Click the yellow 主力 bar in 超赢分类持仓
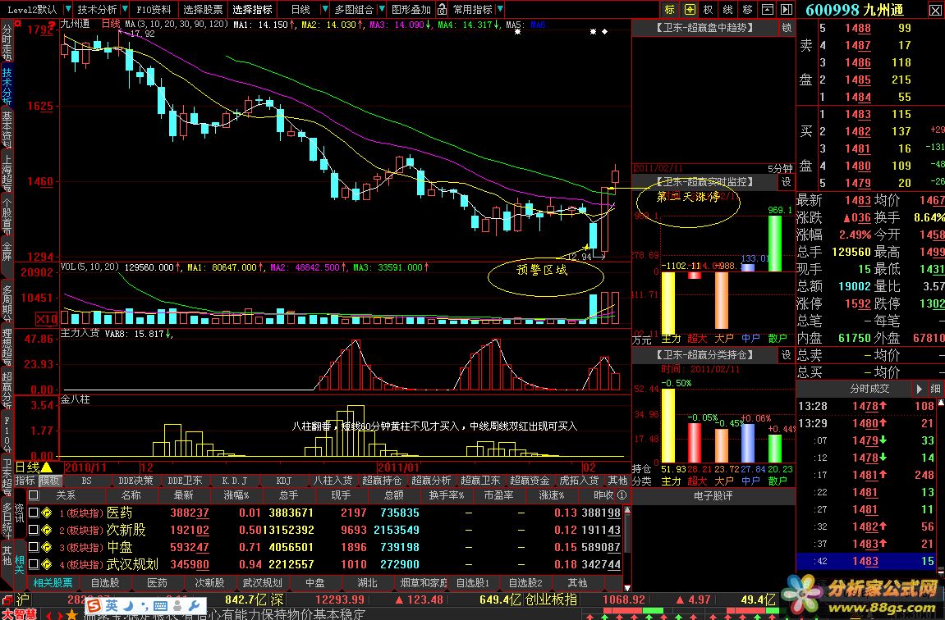Screen dimensions: 945x620 pos(668,426)
